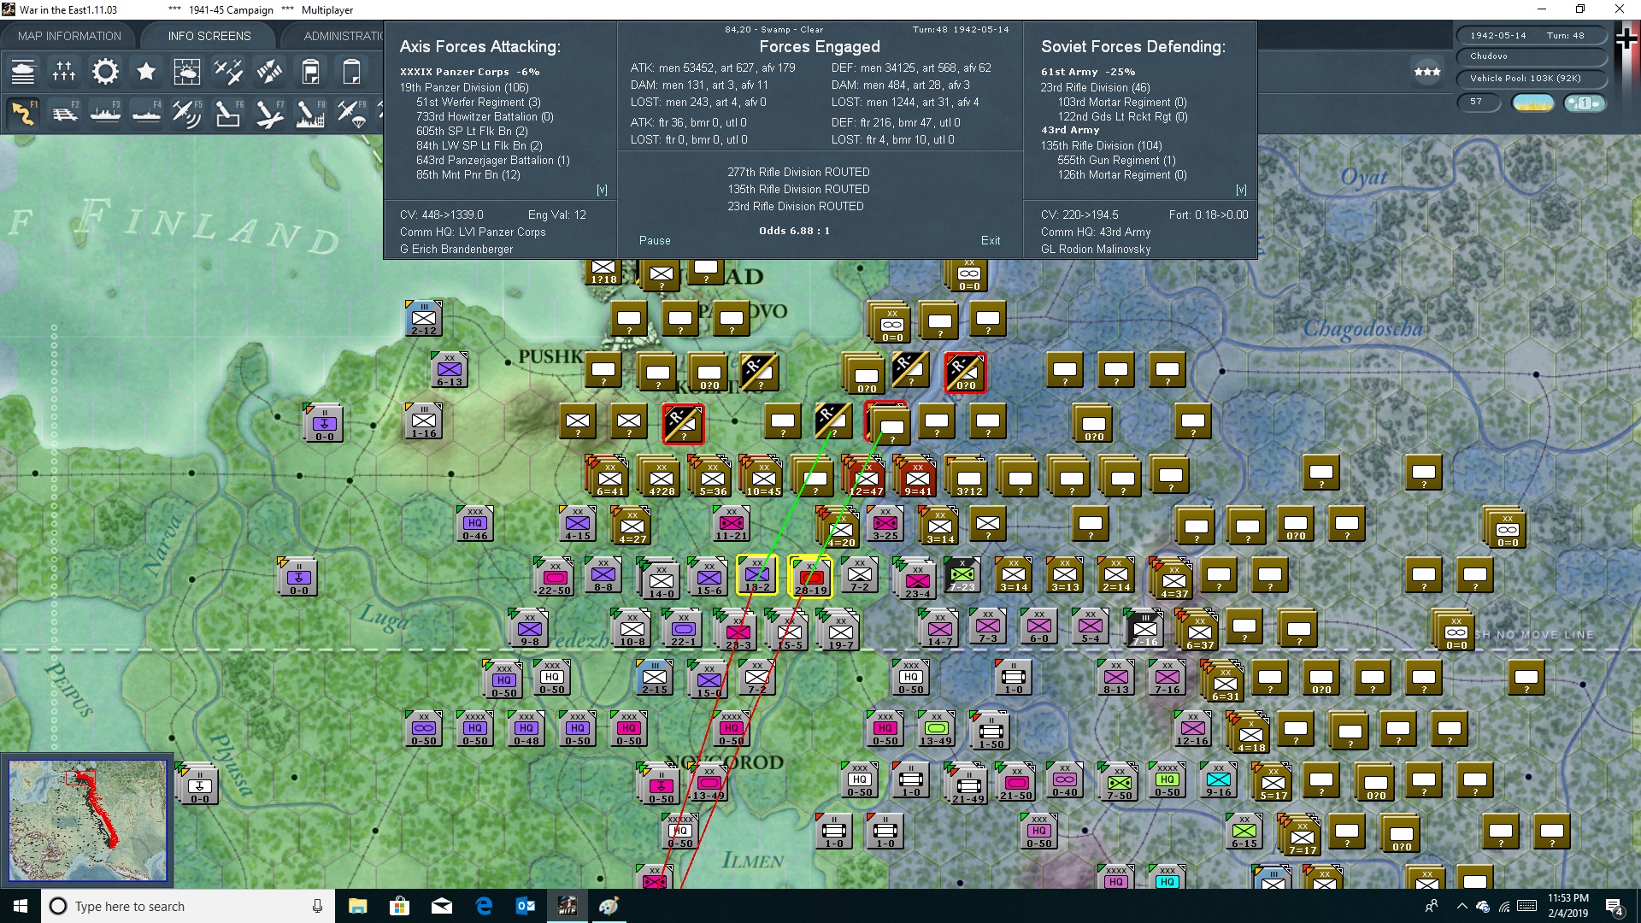
Task: Open the game preferences gear icon
Action: pos(105,72)
